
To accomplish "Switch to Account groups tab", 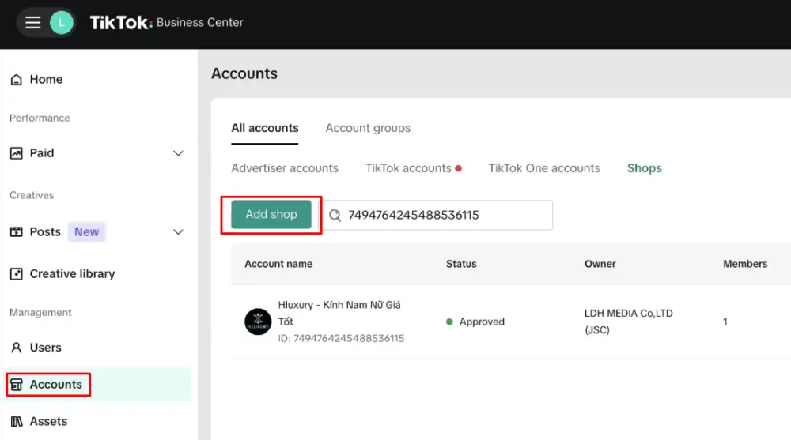I will 368,128.
